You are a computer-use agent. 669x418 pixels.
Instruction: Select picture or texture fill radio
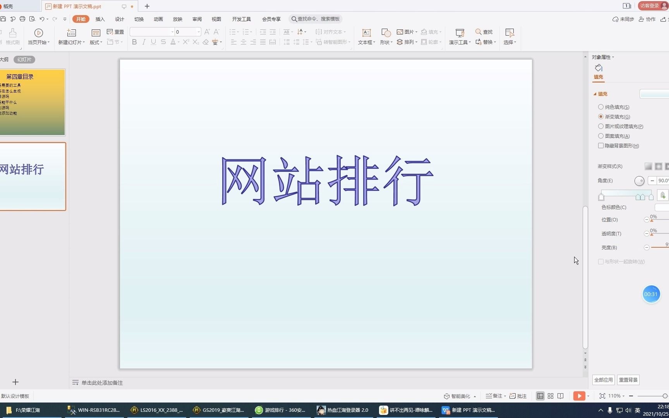point(601,126)
